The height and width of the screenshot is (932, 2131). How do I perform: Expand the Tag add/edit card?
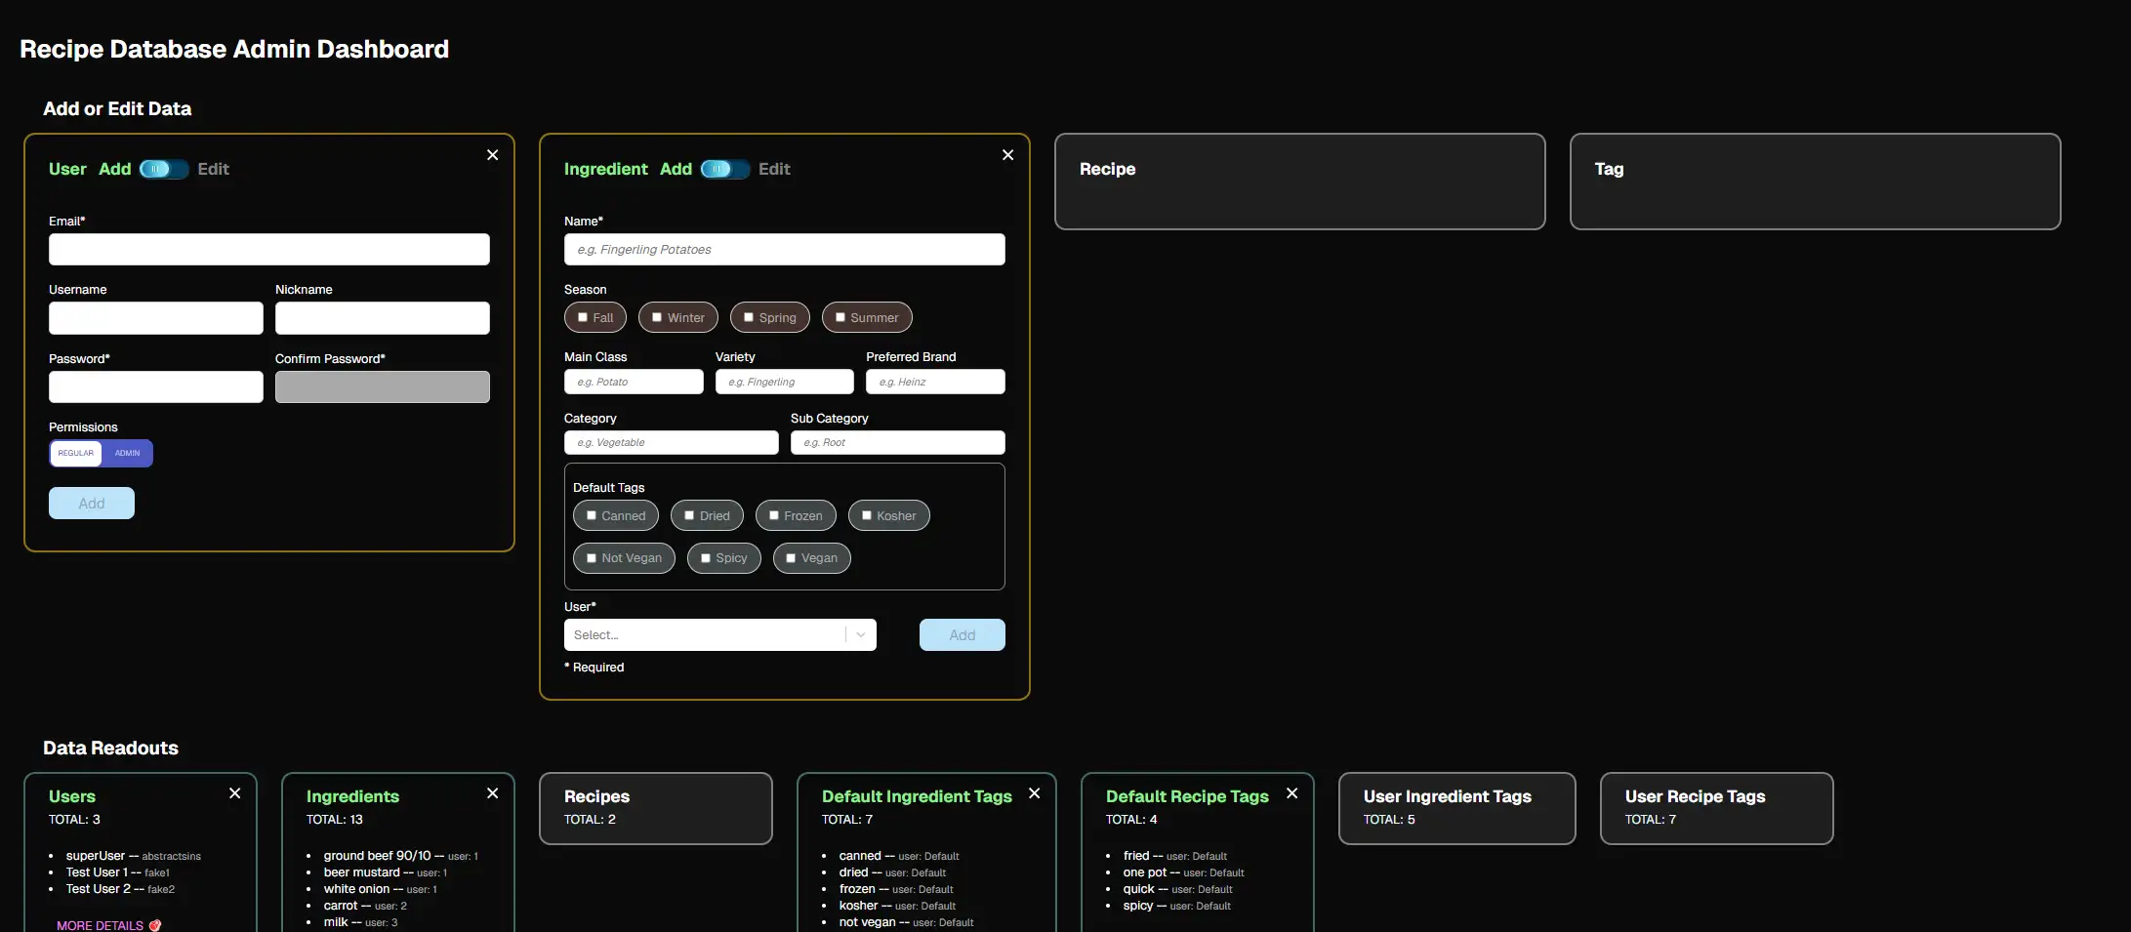[1816, 182]
